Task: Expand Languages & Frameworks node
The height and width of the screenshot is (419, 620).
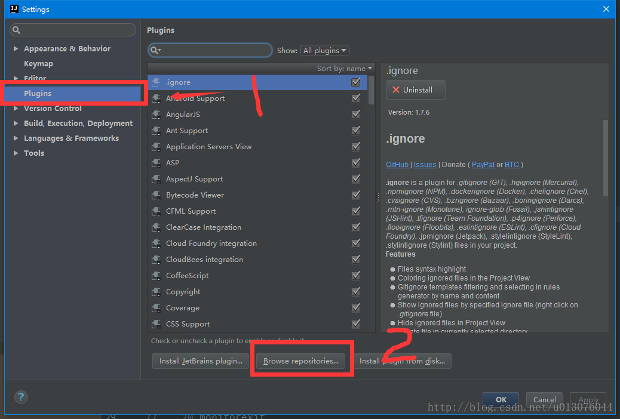Action: (16, 138)
